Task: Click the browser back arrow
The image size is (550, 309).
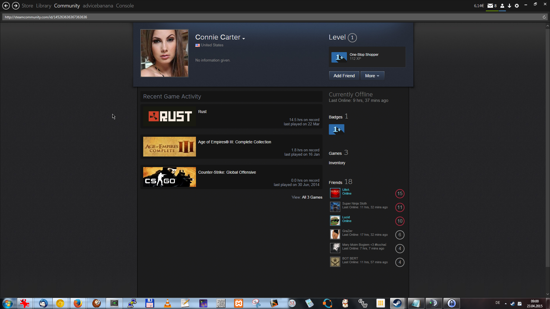Action: pyautogui.click(x=6, y=6)
